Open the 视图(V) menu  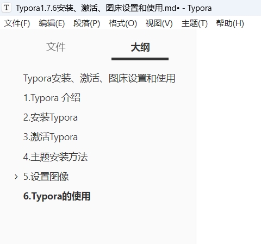pos(159,23)
